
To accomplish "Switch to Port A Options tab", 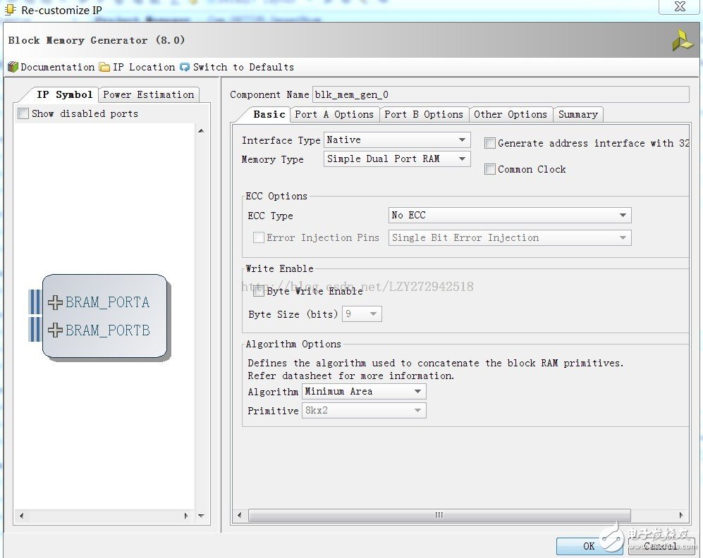I will pyautogui.click(x=334, y=114).
